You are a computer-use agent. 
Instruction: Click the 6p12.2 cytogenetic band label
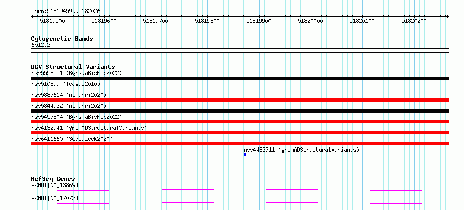[41, 45]
